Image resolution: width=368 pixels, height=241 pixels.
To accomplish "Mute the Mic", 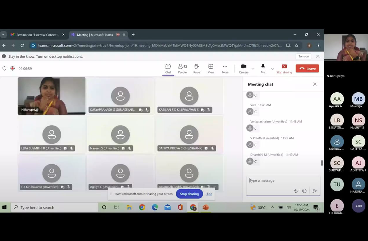I will [x=263, y=69].
